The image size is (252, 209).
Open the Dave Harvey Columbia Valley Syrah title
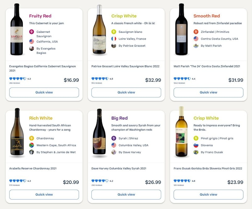tap(119, 169)
